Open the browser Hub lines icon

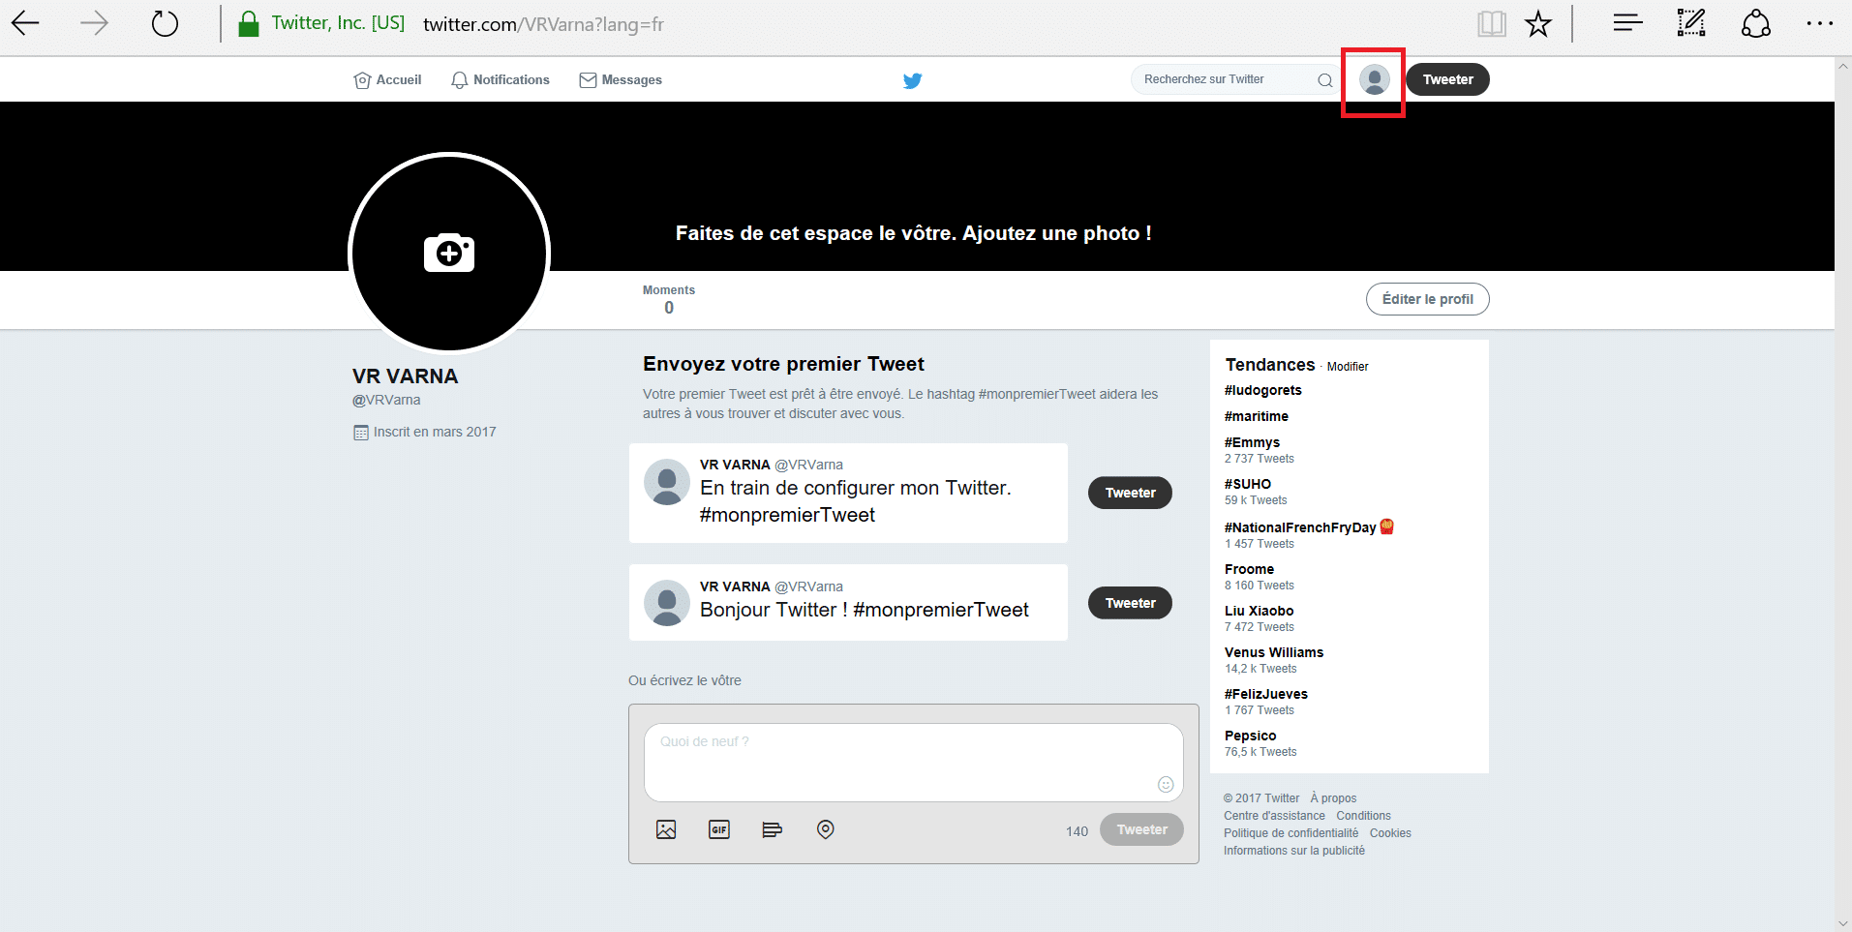coord(1628,23)
